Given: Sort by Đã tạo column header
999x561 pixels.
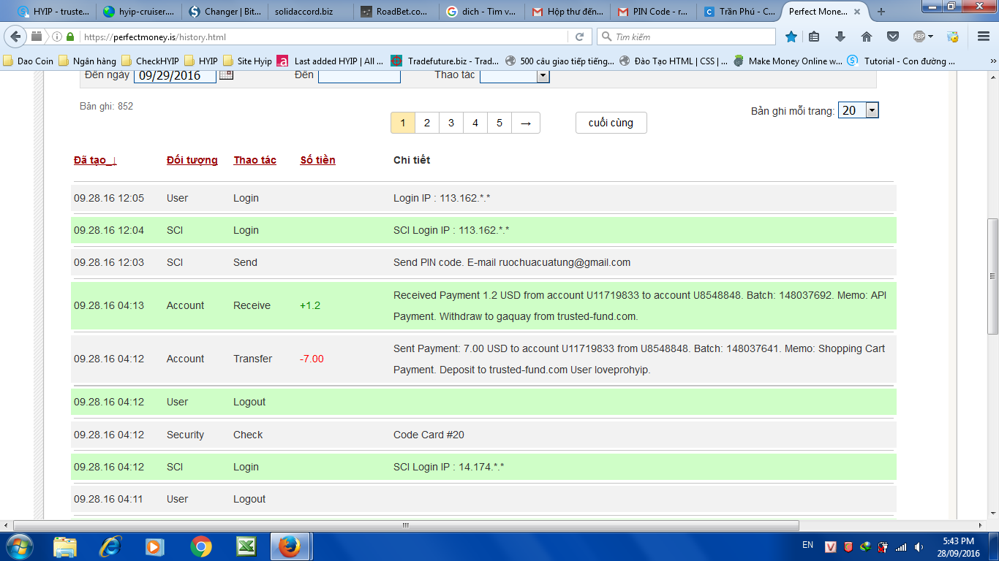Looking at the screenshot, I should (x=95, y=160).
